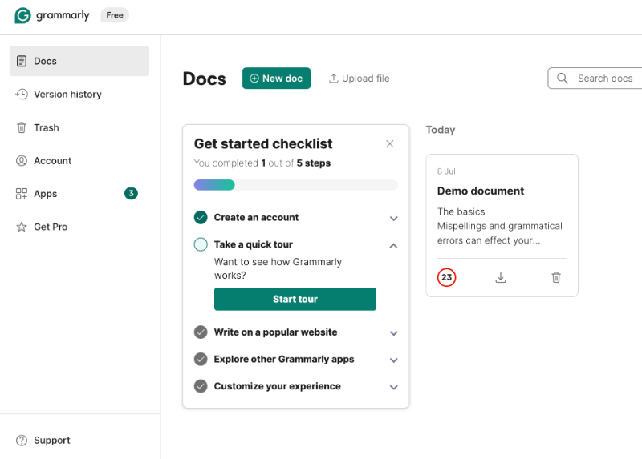Click the red 23 alerts score circle

[x=447, y=277]
